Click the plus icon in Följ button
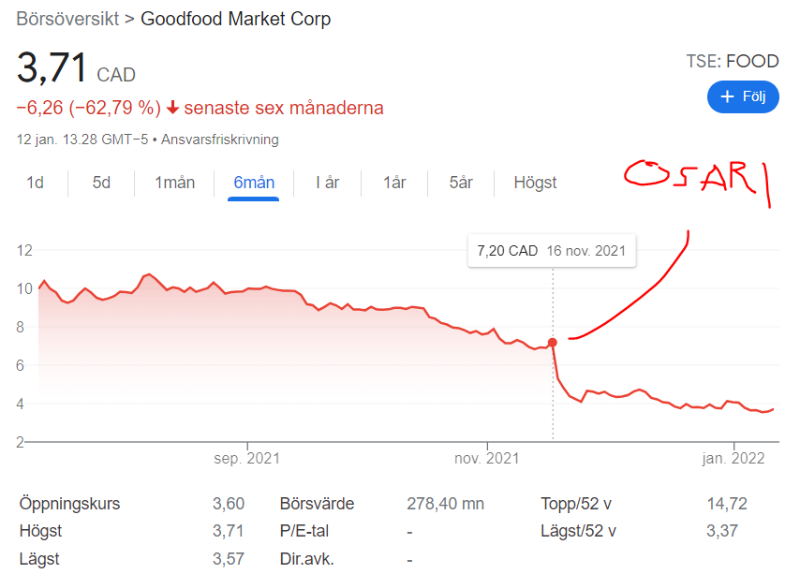 (x=725, y=96)
